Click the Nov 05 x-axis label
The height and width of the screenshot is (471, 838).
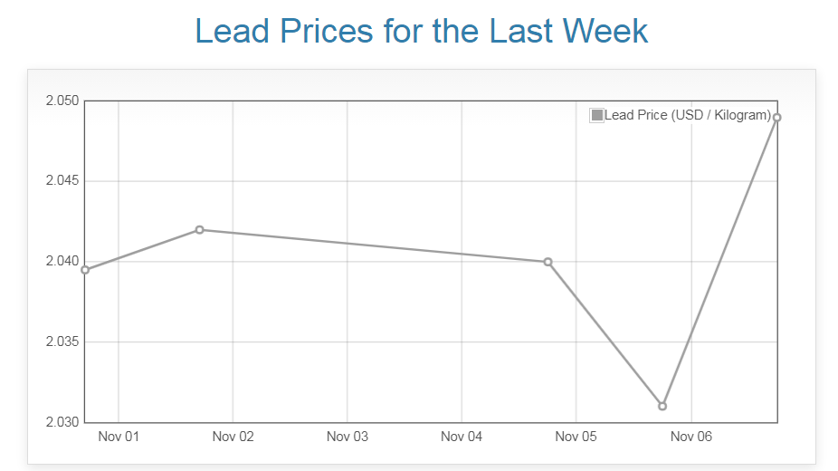tap(576, 437)
